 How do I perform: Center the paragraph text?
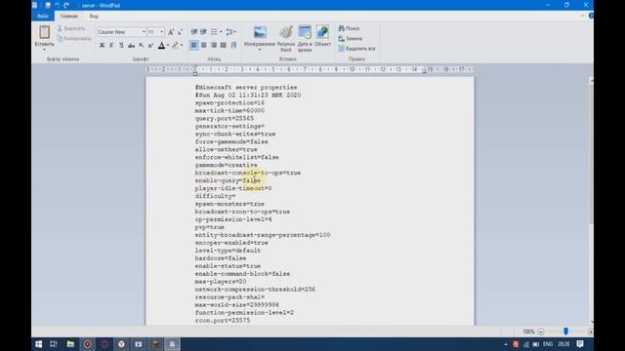[204, 45]
